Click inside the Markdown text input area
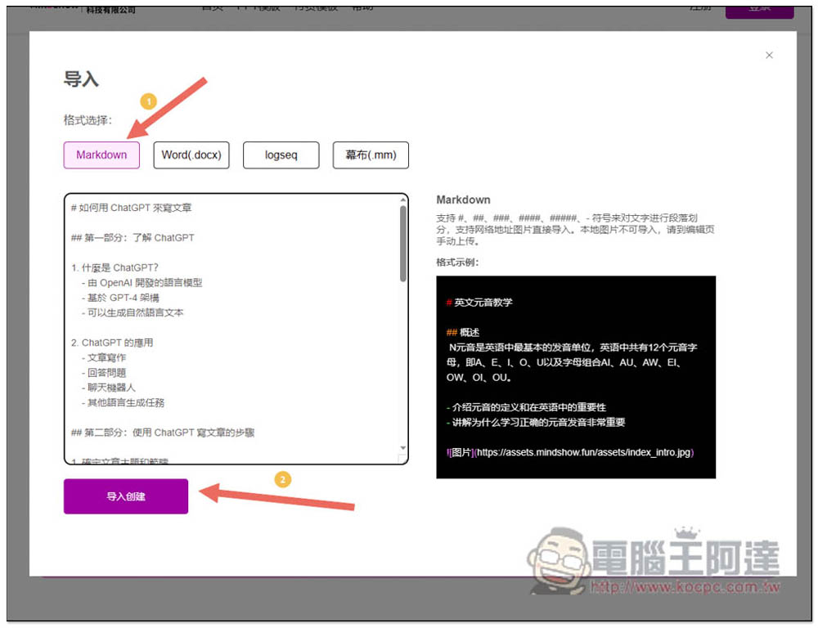 236,329
